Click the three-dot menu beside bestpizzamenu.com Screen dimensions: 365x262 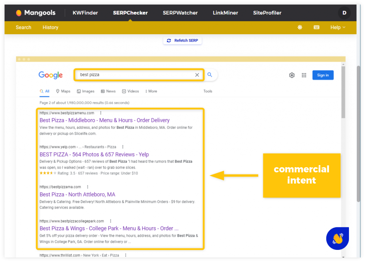click(x=100, y=113)
